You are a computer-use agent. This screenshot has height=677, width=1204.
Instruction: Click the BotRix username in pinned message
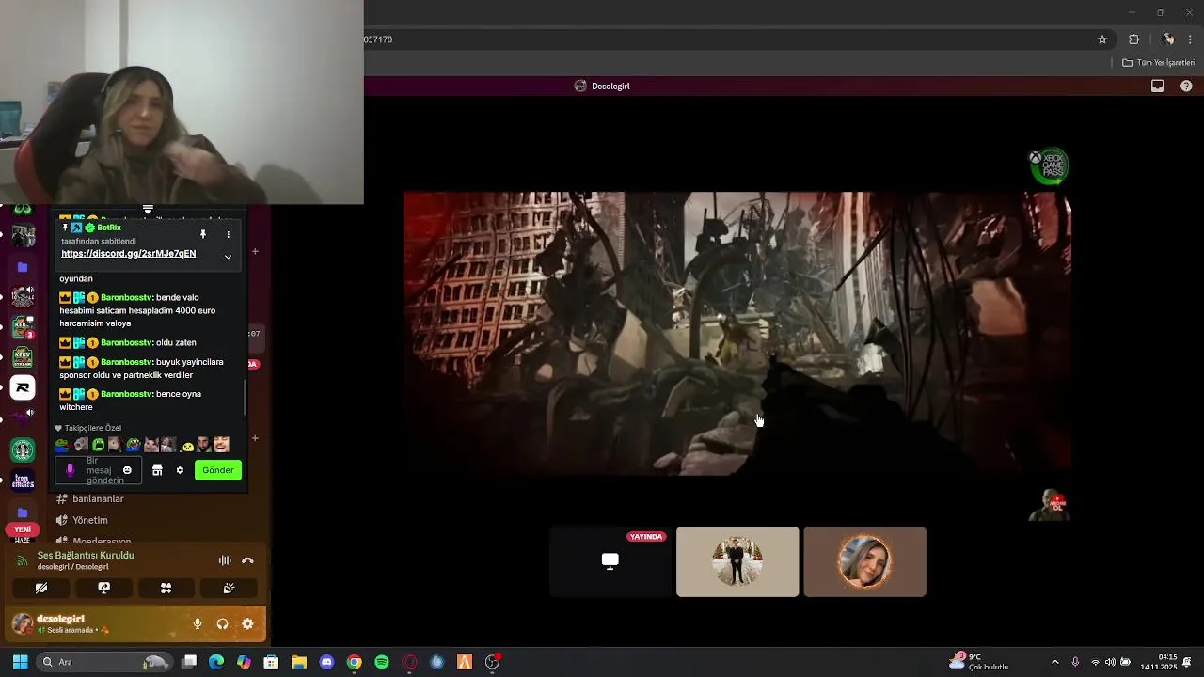coord(109,228)
